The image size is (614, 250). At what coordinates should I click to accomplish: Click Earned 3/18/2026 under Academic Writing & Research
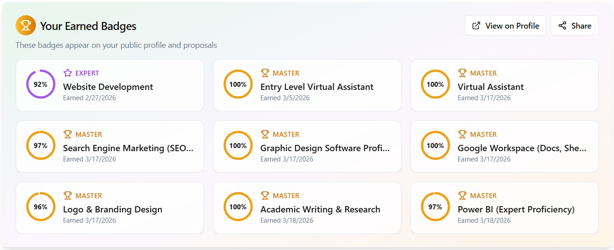(x=287, y=220)
